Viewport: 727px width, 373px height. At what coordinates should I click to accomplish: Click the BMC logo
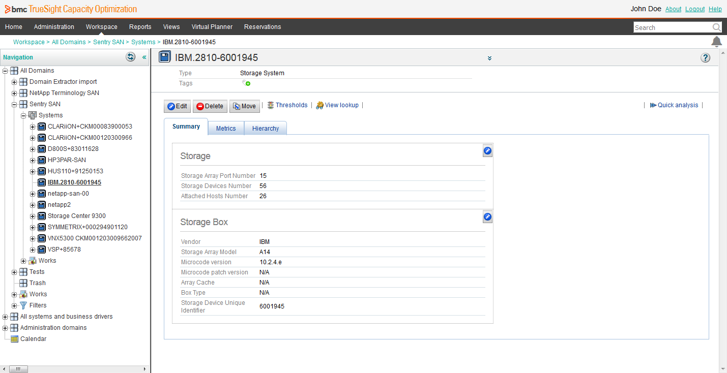point(16,9)
